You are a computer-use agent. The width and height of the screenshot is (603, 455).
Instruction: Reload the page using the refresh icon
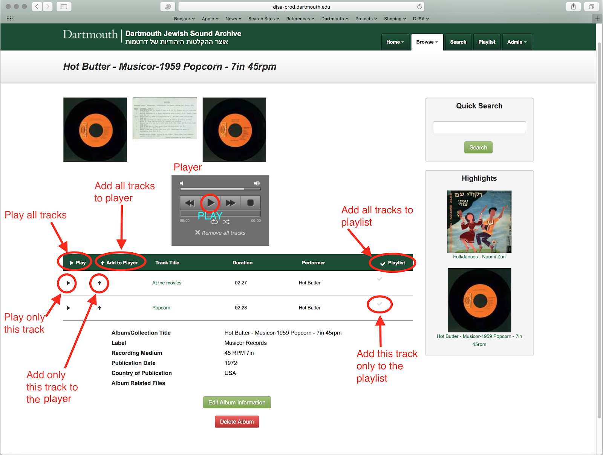[x=419, y=7]
